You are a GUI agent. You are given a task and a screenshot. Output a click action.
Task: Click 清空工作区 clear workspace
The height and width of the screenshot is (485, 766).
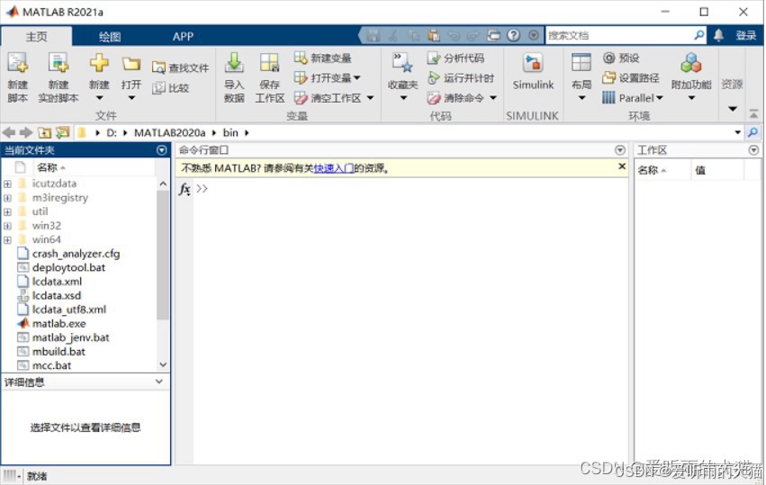(334, 98)
